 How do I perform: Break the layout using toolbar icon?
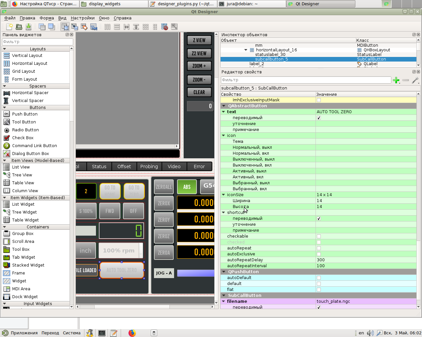pos(165,27)
